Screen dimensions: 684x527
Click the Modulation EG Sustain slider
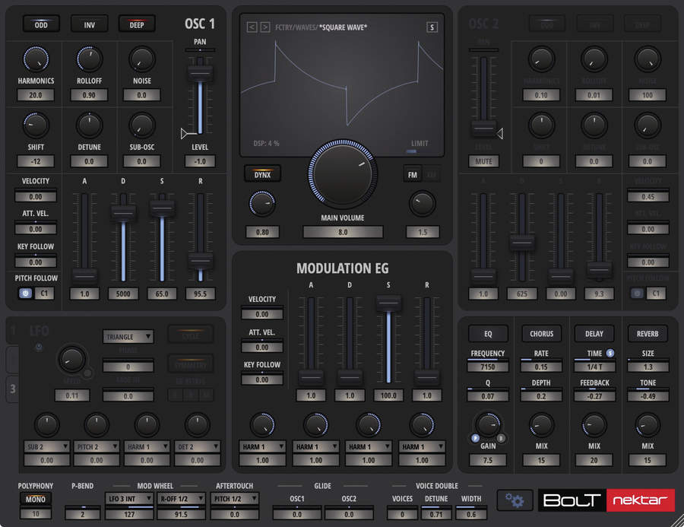(388, 303)
